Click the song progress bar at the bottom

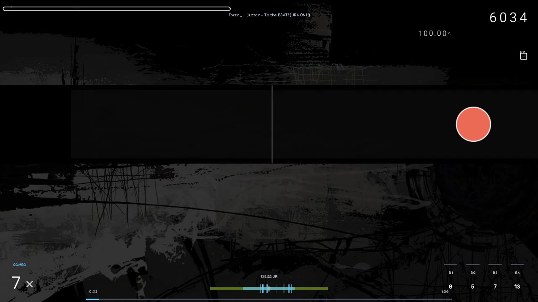269,299
